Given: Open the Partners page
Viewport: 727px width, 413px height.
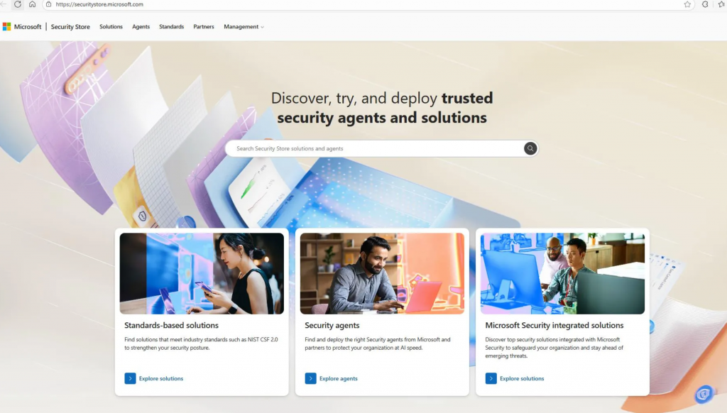Looking at the screenshot, I should click(204, 27).
